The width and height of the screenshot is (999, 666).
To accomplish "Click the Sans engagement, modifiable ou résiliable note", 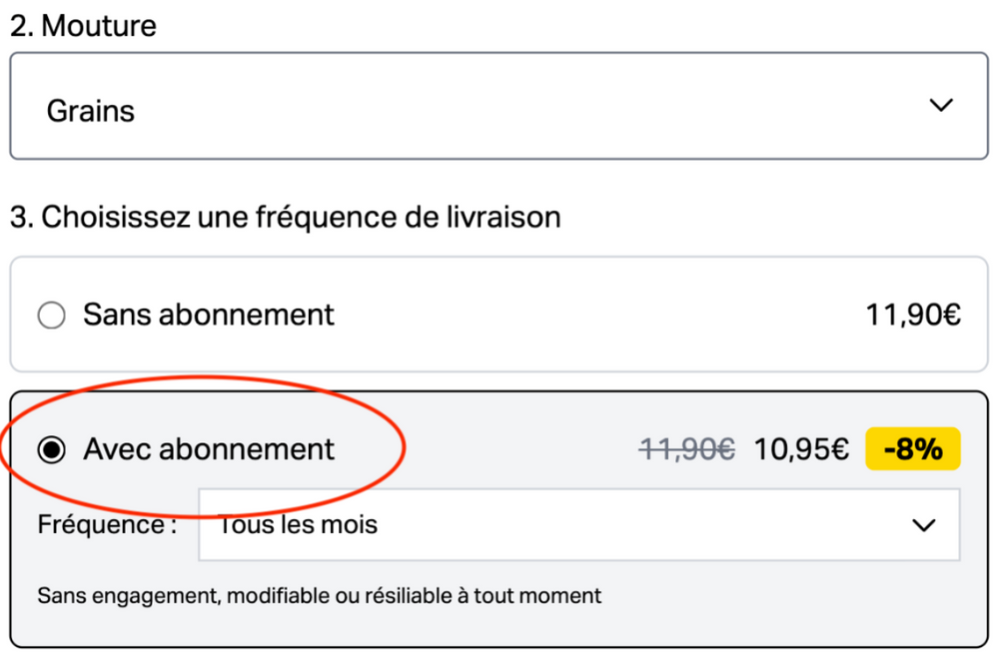I will 320,596.
